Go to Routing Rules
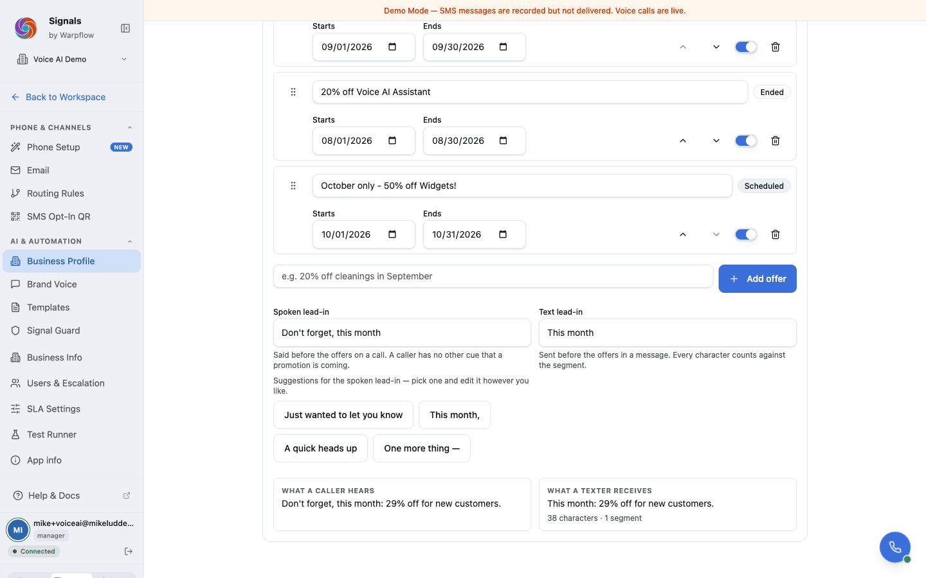 coord(71,193)
